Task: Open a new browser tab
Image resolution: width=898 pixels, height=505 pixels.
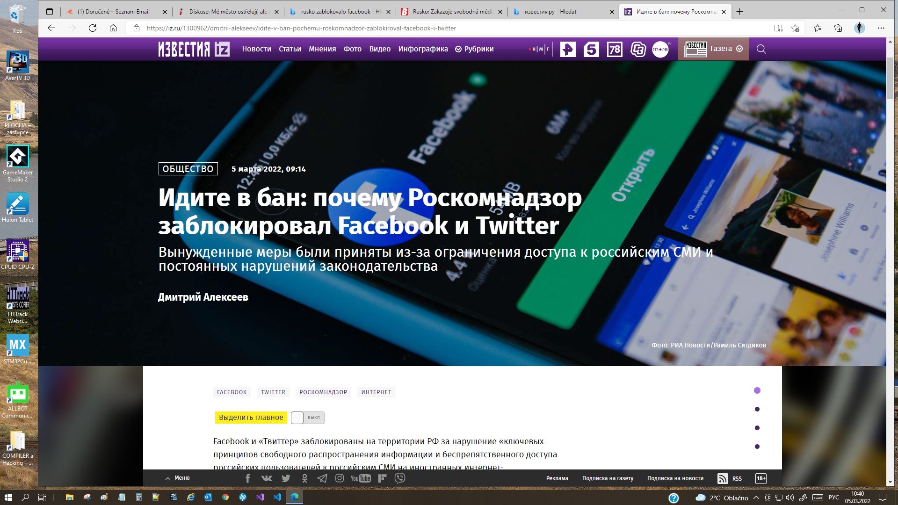Action: coord(739,12)
